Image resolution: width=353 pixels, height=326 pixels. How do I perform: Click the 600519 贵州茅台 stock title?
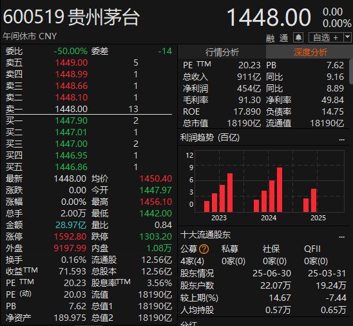[72, 17]
